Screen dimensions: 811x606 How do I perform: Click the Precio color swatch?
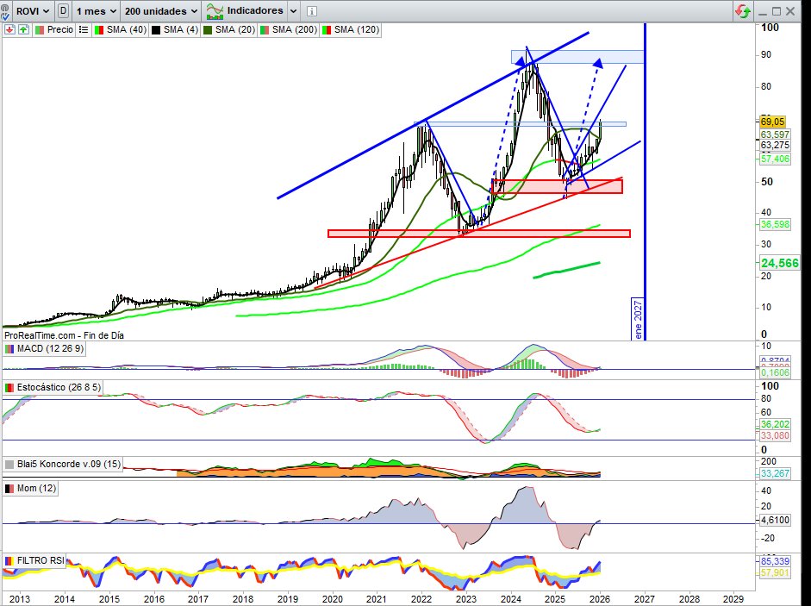click(x=40, y=30)
